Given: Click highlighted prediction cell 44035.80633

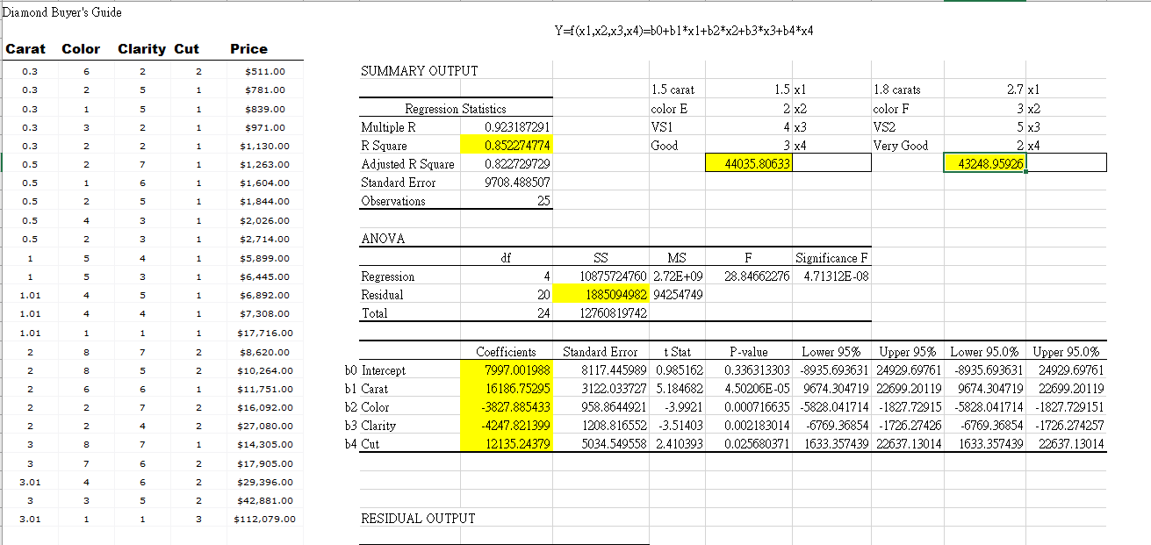Looking at the screenshot, I should coord(750,163).
